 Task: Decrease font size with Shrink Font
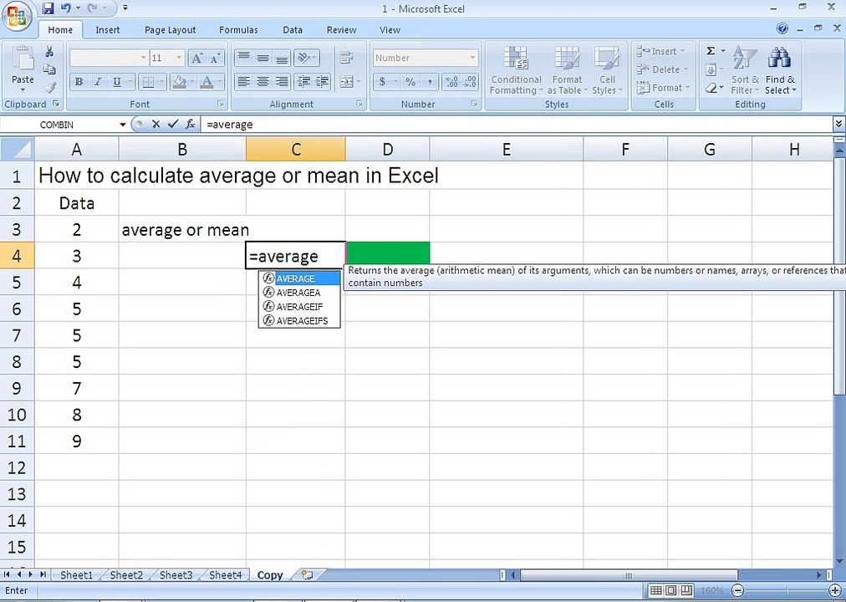(x=215, y=58)
